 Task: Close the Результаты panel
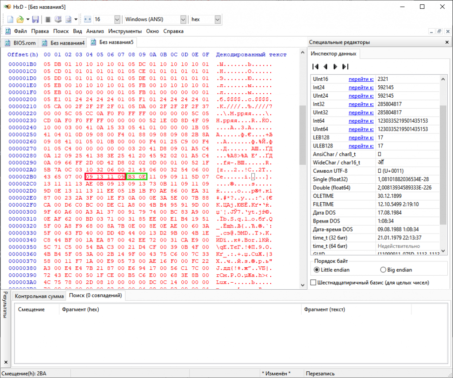6,362
